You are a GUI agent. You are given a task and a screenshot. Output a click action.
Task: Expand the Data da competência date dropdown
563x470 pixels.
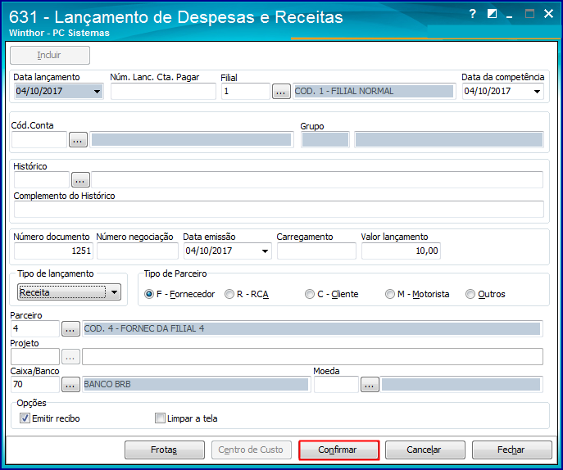537,92
